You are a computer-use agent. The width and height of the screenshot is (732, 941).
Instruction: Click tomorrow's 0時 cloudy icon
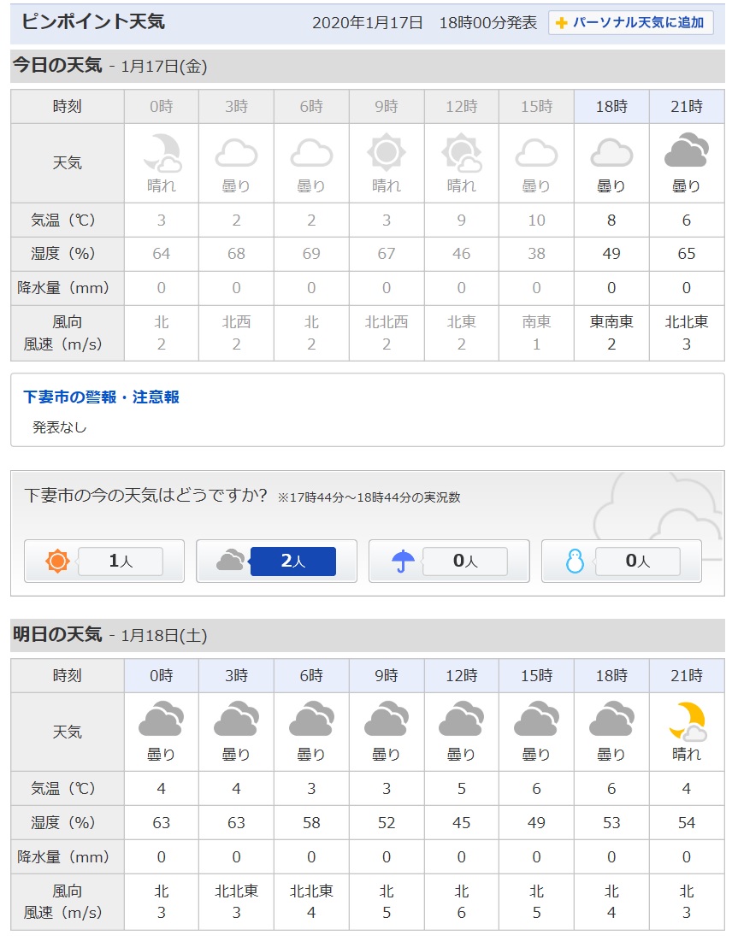click(x=161, y=720)
